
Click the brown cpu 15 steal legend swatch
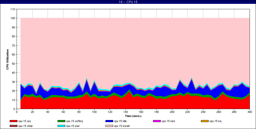pos(14,126)
